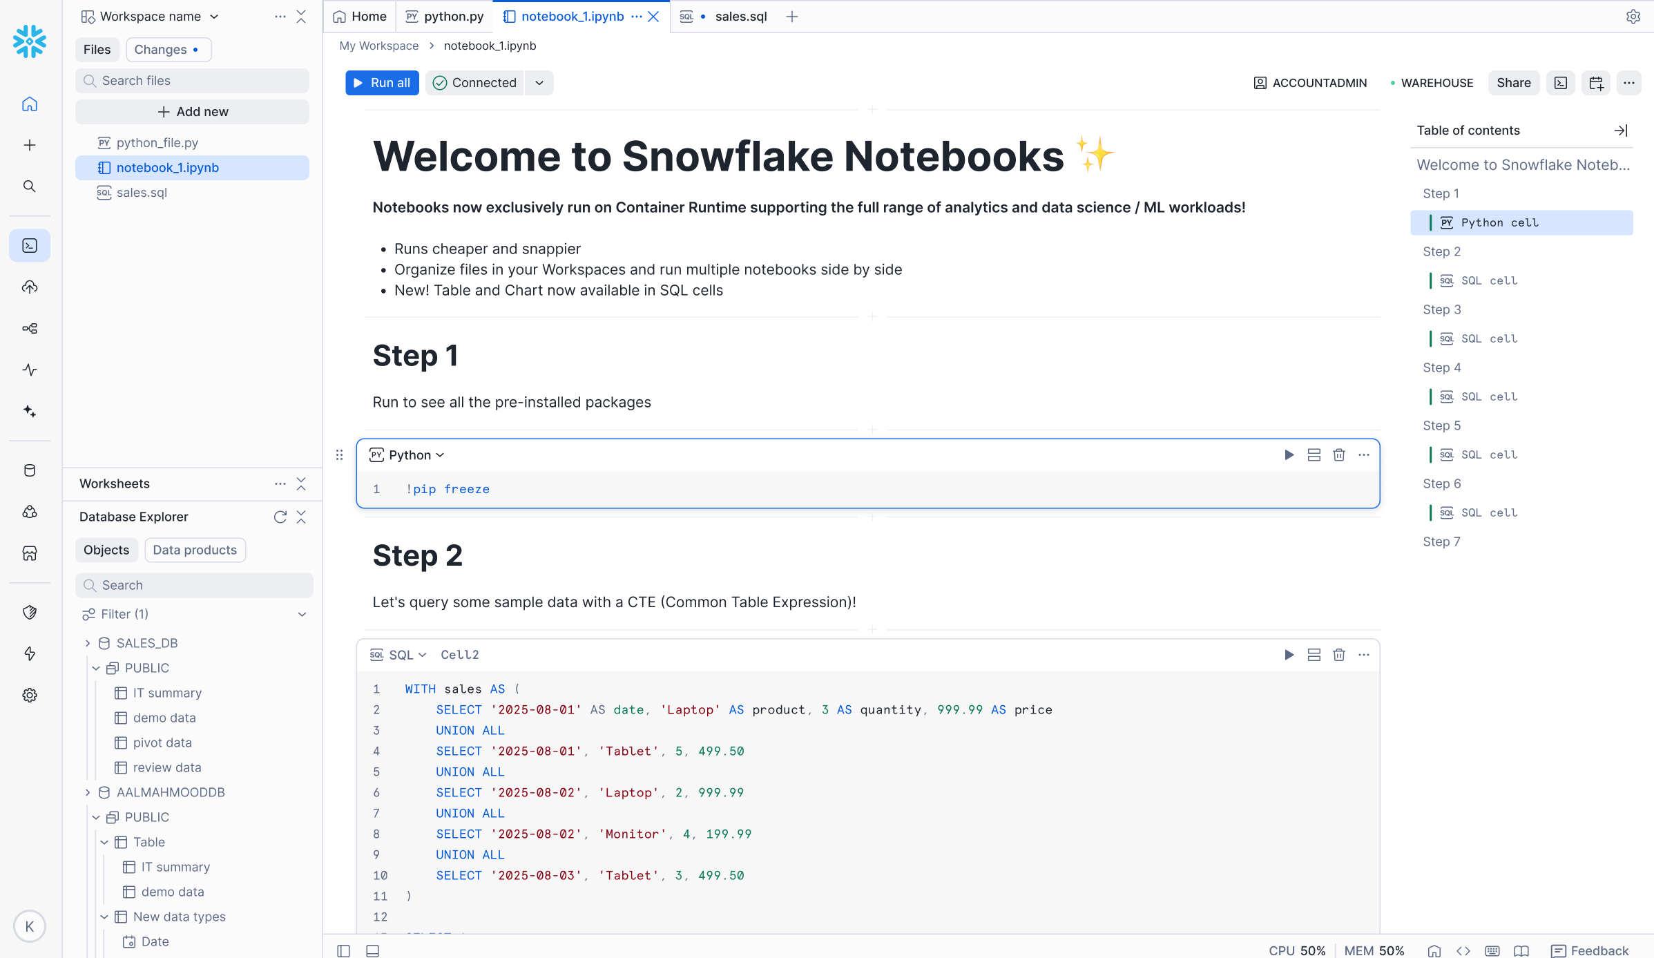The width and height of the screenshot is (1654, 958).
Task: Expand the SALES_DB database
Action: [88, 642]
